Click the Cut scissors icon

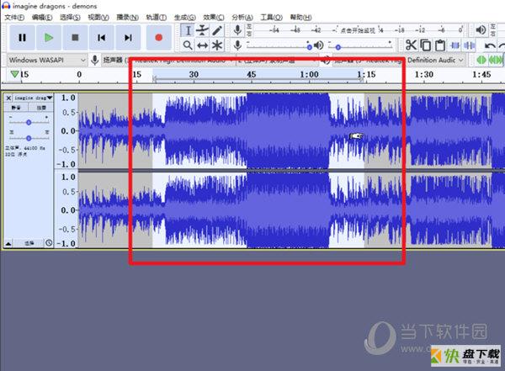tap(411, 45)
